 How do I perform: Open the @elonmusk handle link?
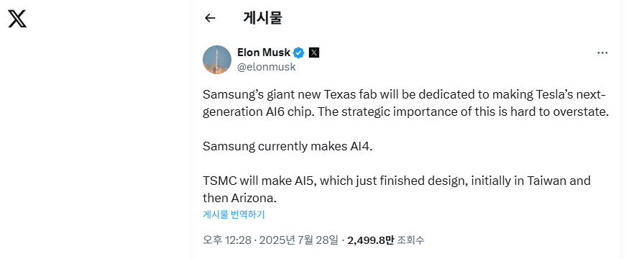point(267,67)
